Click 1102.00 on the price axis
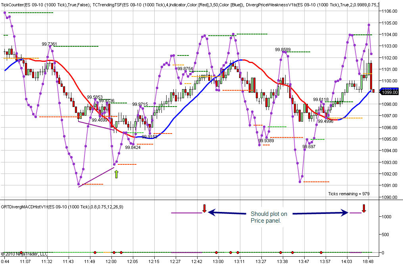Screen dimensions: 403x267 [x=390, y=58]
